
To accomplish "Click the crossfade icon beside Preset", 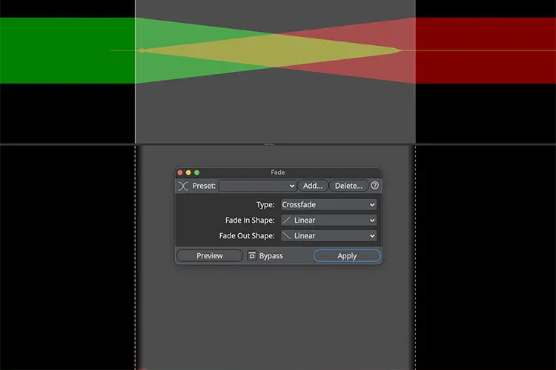I will point(183,186).
